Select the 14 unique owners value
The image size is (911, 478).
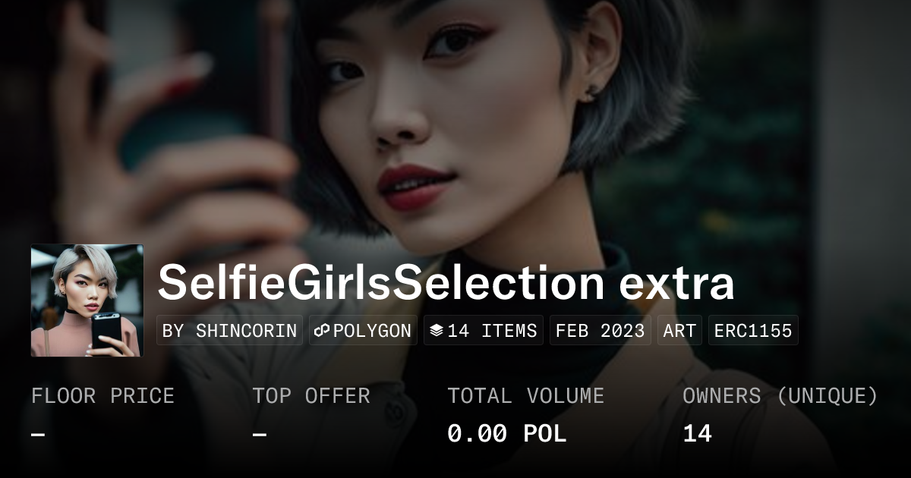pyautogui.click(x=697, y=434)
